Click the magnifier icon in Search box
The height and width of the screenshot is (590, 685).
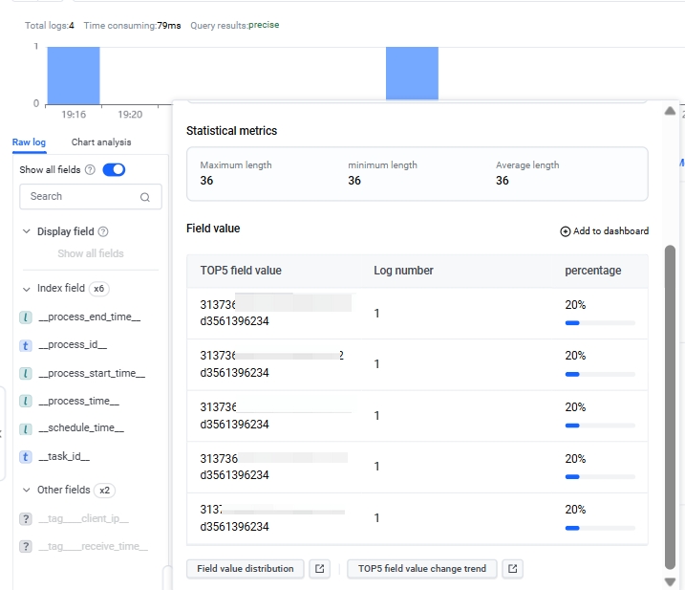pyautogui.click(x=145, y=197)
